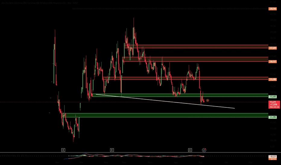Click the Nis label on time axis
The height and width of the screenshot is (165, 281).
click(x=81, y=163)
